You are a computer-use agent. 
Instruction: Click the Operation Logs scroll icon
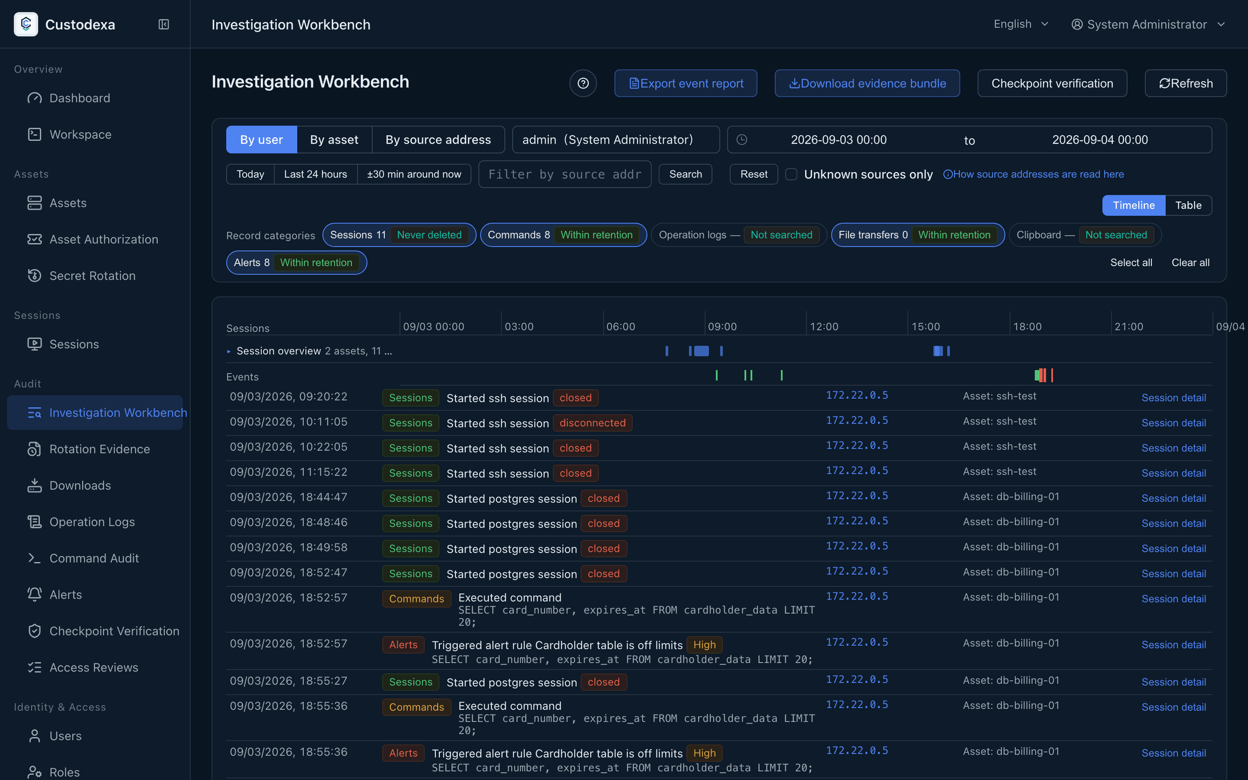click(34, 522)
